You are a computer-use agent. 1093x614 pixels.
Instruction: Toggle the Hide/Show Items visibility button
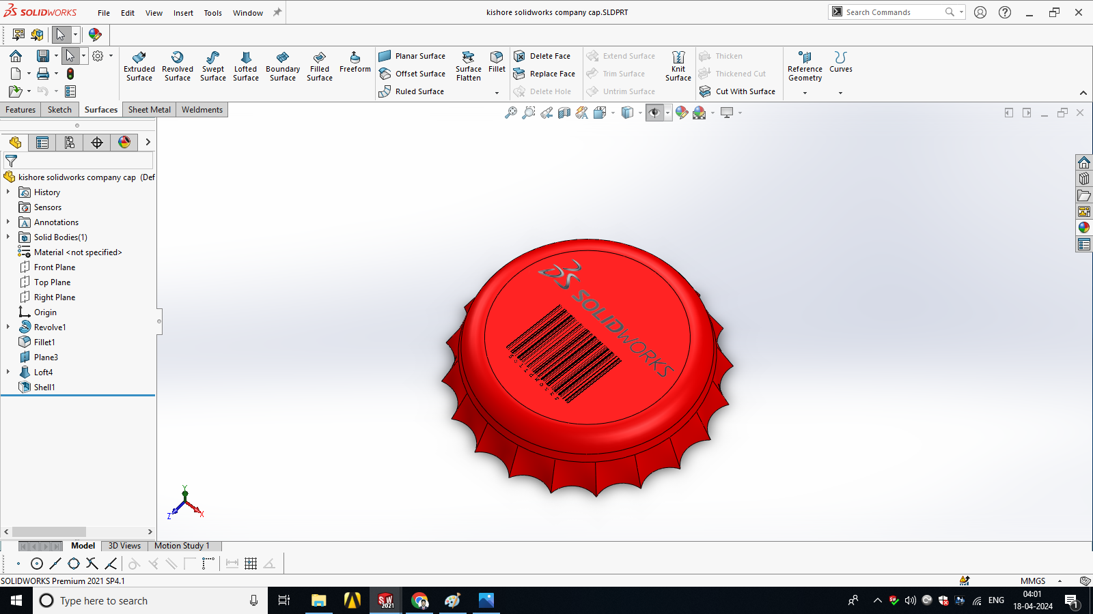654,113
